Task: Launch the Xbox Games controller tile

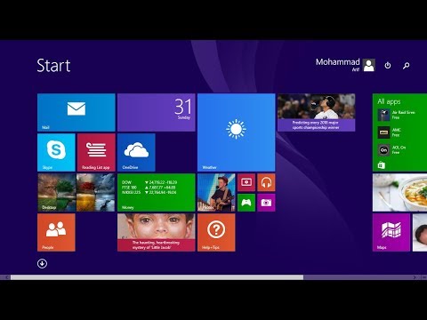Action: point(246,203)
